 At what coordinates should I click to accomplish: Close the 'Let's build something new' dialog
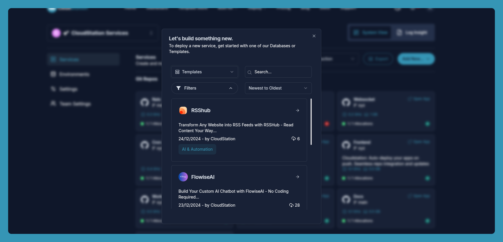(314, 36)
